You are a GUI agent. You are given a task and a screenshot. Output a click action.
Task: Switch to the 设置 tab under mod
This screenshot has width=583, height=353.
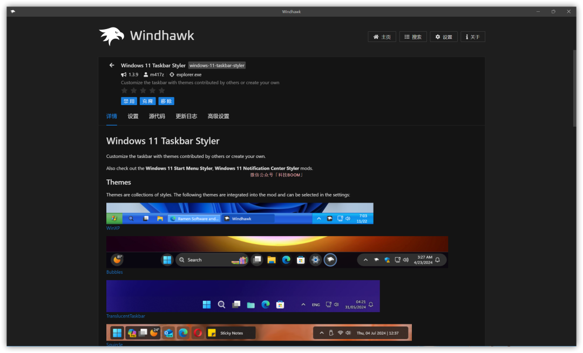pos(133,116)
